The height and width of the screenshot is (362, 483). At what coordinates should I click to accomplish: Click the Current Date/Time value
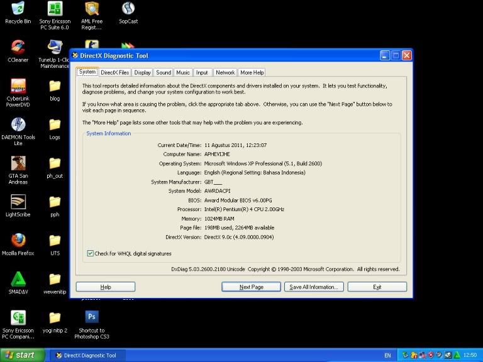236,145
